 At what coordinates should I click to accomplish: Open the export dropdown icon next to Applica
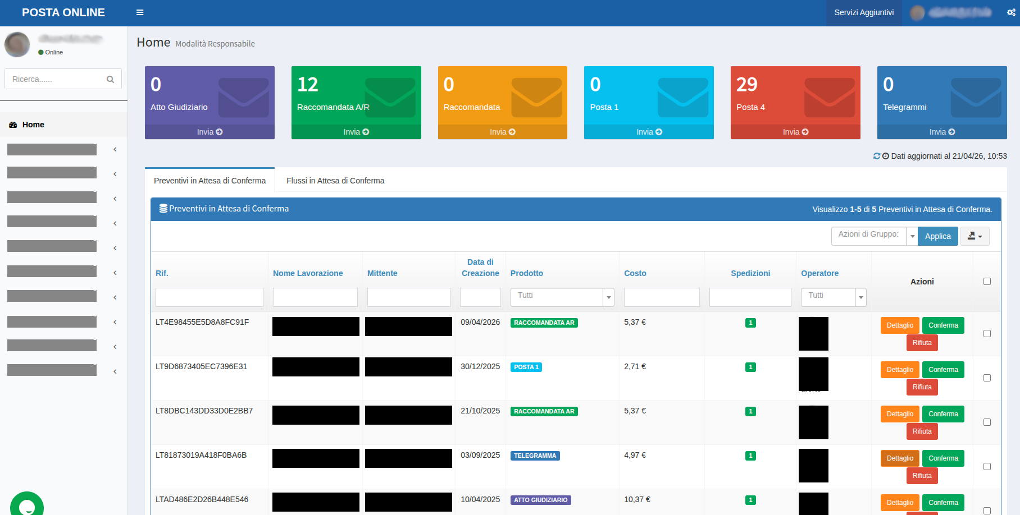[975, 236]
